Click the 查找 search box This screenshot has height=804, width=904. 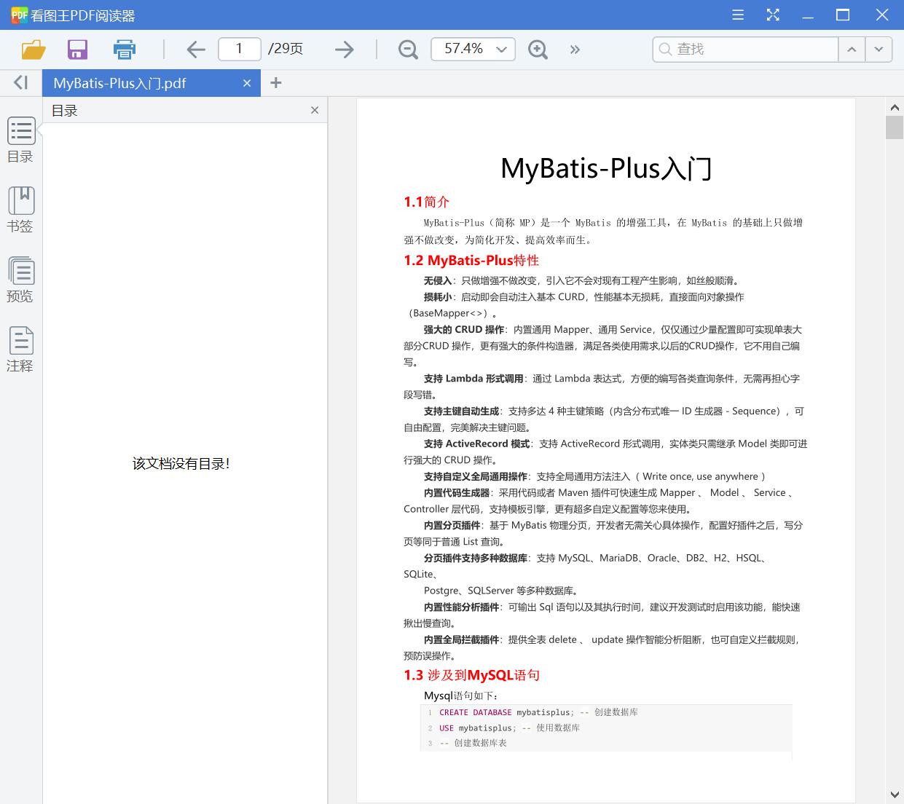[745, 49]
